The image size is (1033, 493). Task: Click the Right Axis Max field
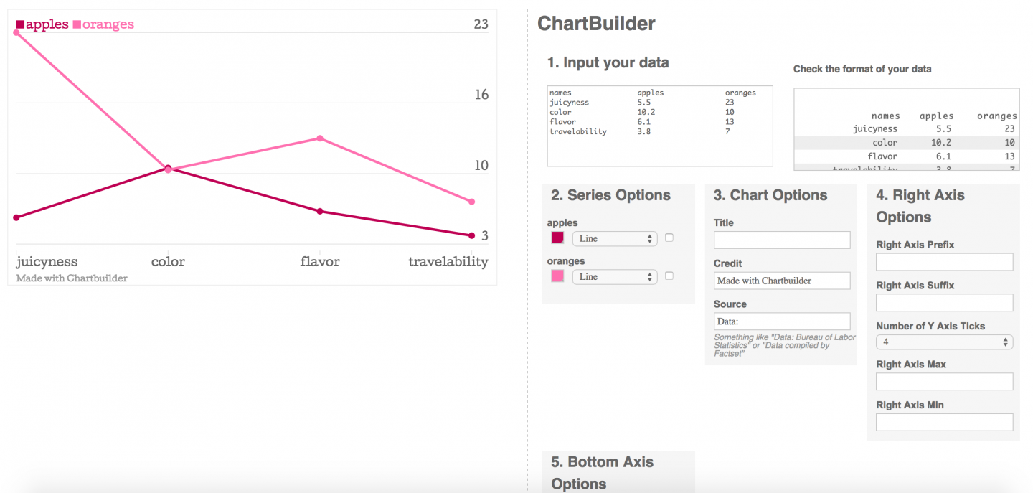click(x=944, y=381)
